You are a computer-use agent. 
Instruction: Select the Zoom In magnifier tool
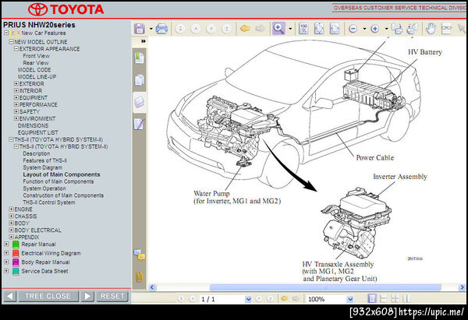pyautogui.click(x=278, y=29)
